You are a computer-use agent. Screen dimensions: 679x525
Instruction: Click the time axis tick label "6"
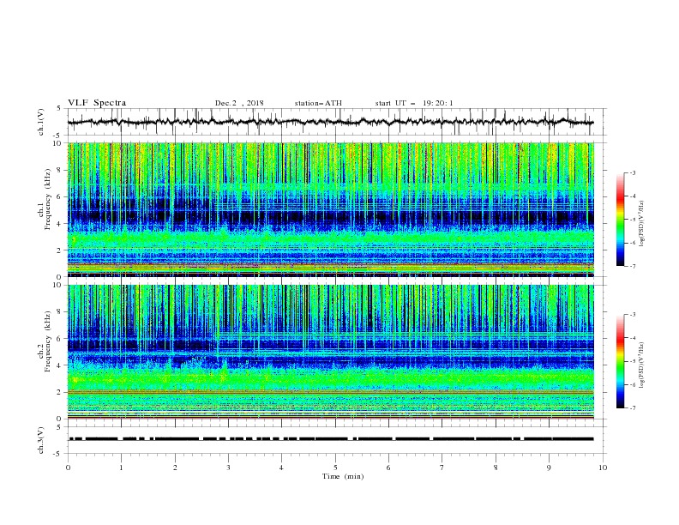389,468
